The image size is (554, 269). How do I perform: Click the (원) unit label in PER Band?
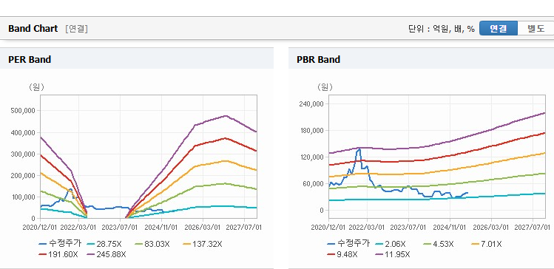tap(36, 87)
